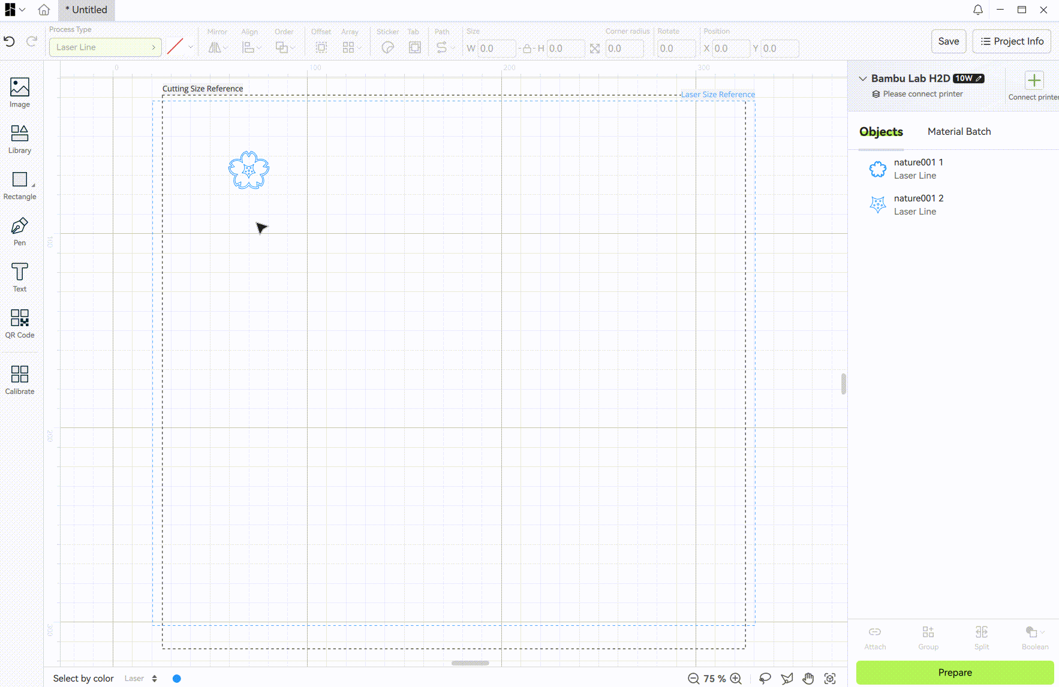Open the QR Code tool
Image resolution: width=1059 pixels, height=687 pixels.
tap(20, 324)
